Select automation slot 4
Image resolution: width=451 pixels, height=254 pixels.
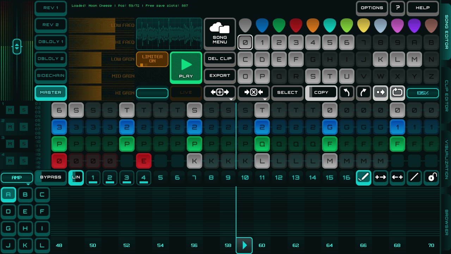[x=144, y=178]
